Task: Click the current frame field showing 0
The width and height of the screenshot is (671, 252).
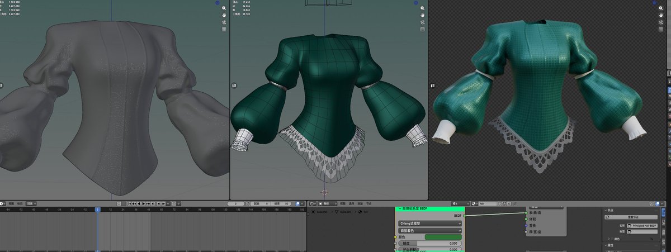Action: point(236,203)
